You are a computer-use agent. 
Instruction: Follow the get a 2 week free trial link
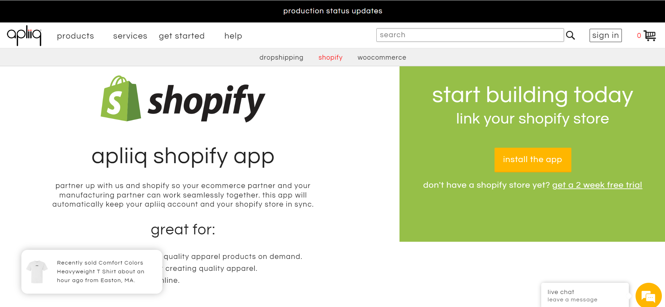597,185
